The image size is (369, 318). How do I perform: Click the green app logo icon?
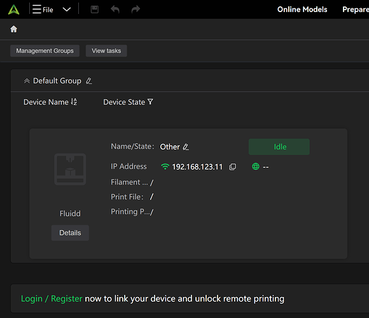13,10
